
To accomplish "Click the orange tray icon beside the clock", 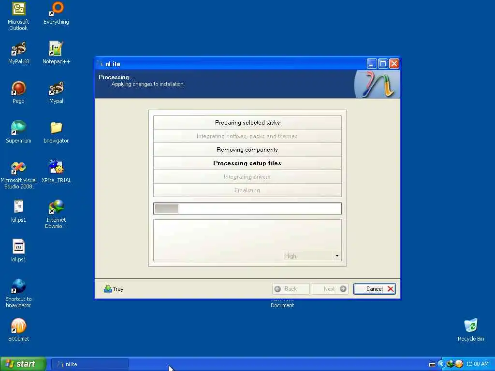I will (459, 364).
